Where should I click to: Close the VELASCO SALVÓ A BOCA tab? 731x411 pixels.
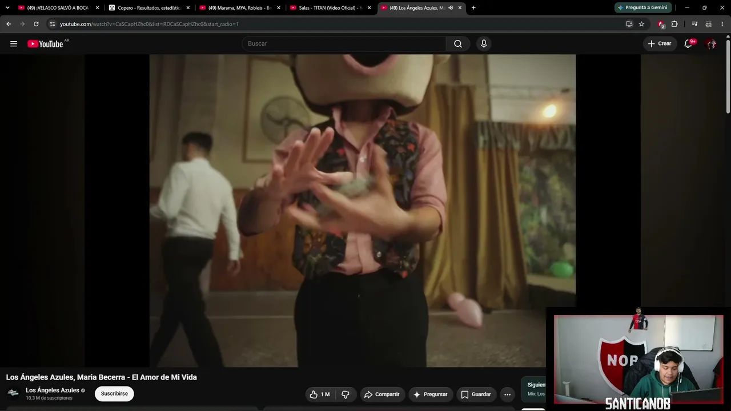[x=97, y=8]
